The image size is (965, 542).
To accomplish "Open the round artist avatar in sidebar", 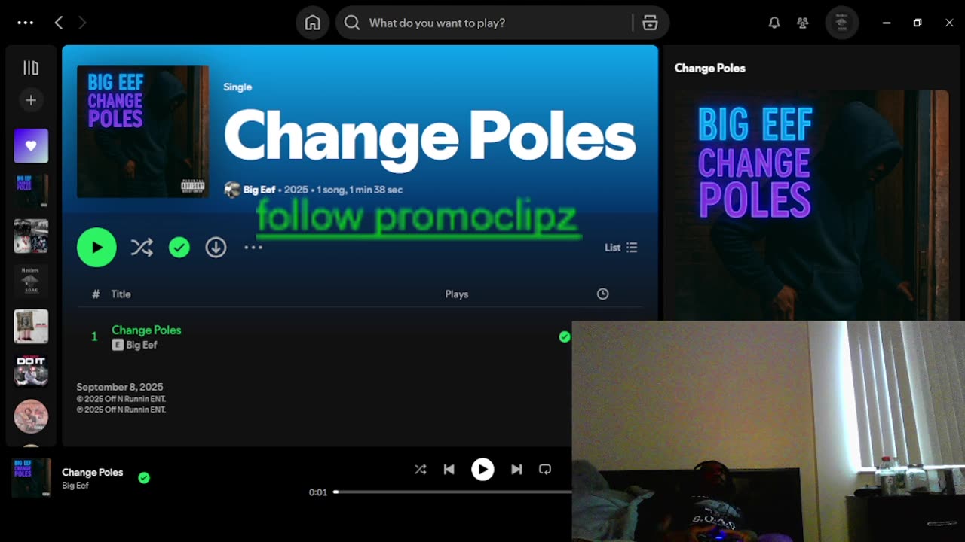I will [31, 416].
